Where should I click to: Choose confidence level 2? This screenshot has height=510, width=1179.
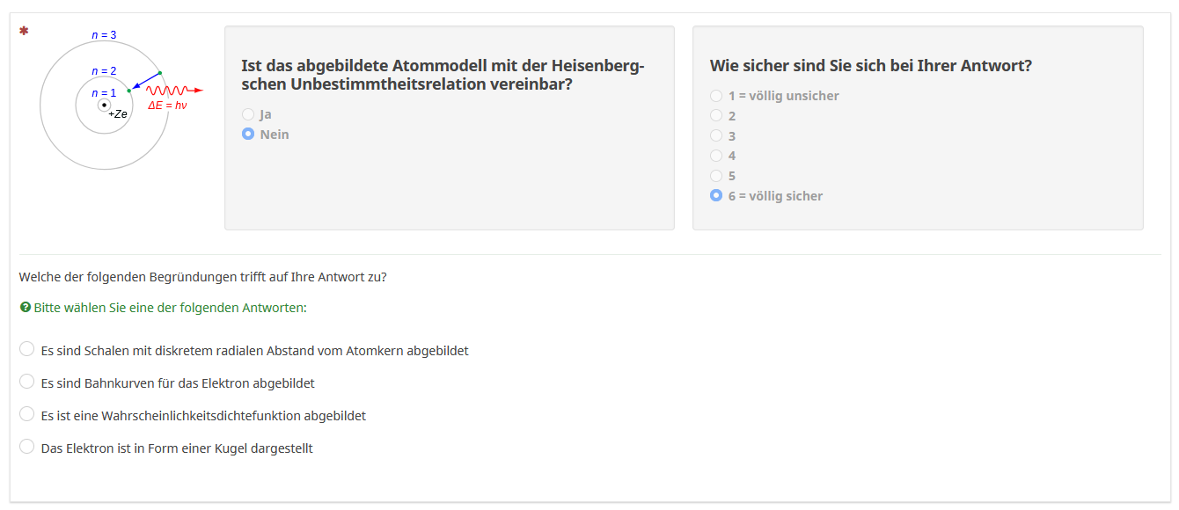pos(716,116)
